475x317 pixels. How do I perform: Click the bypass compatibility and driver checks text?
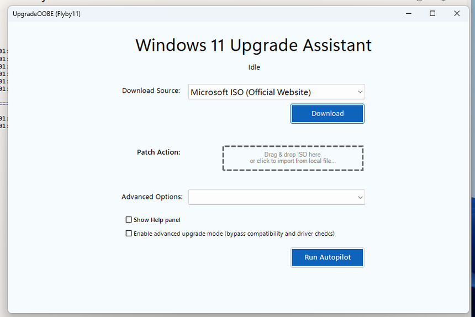point(279,234)
